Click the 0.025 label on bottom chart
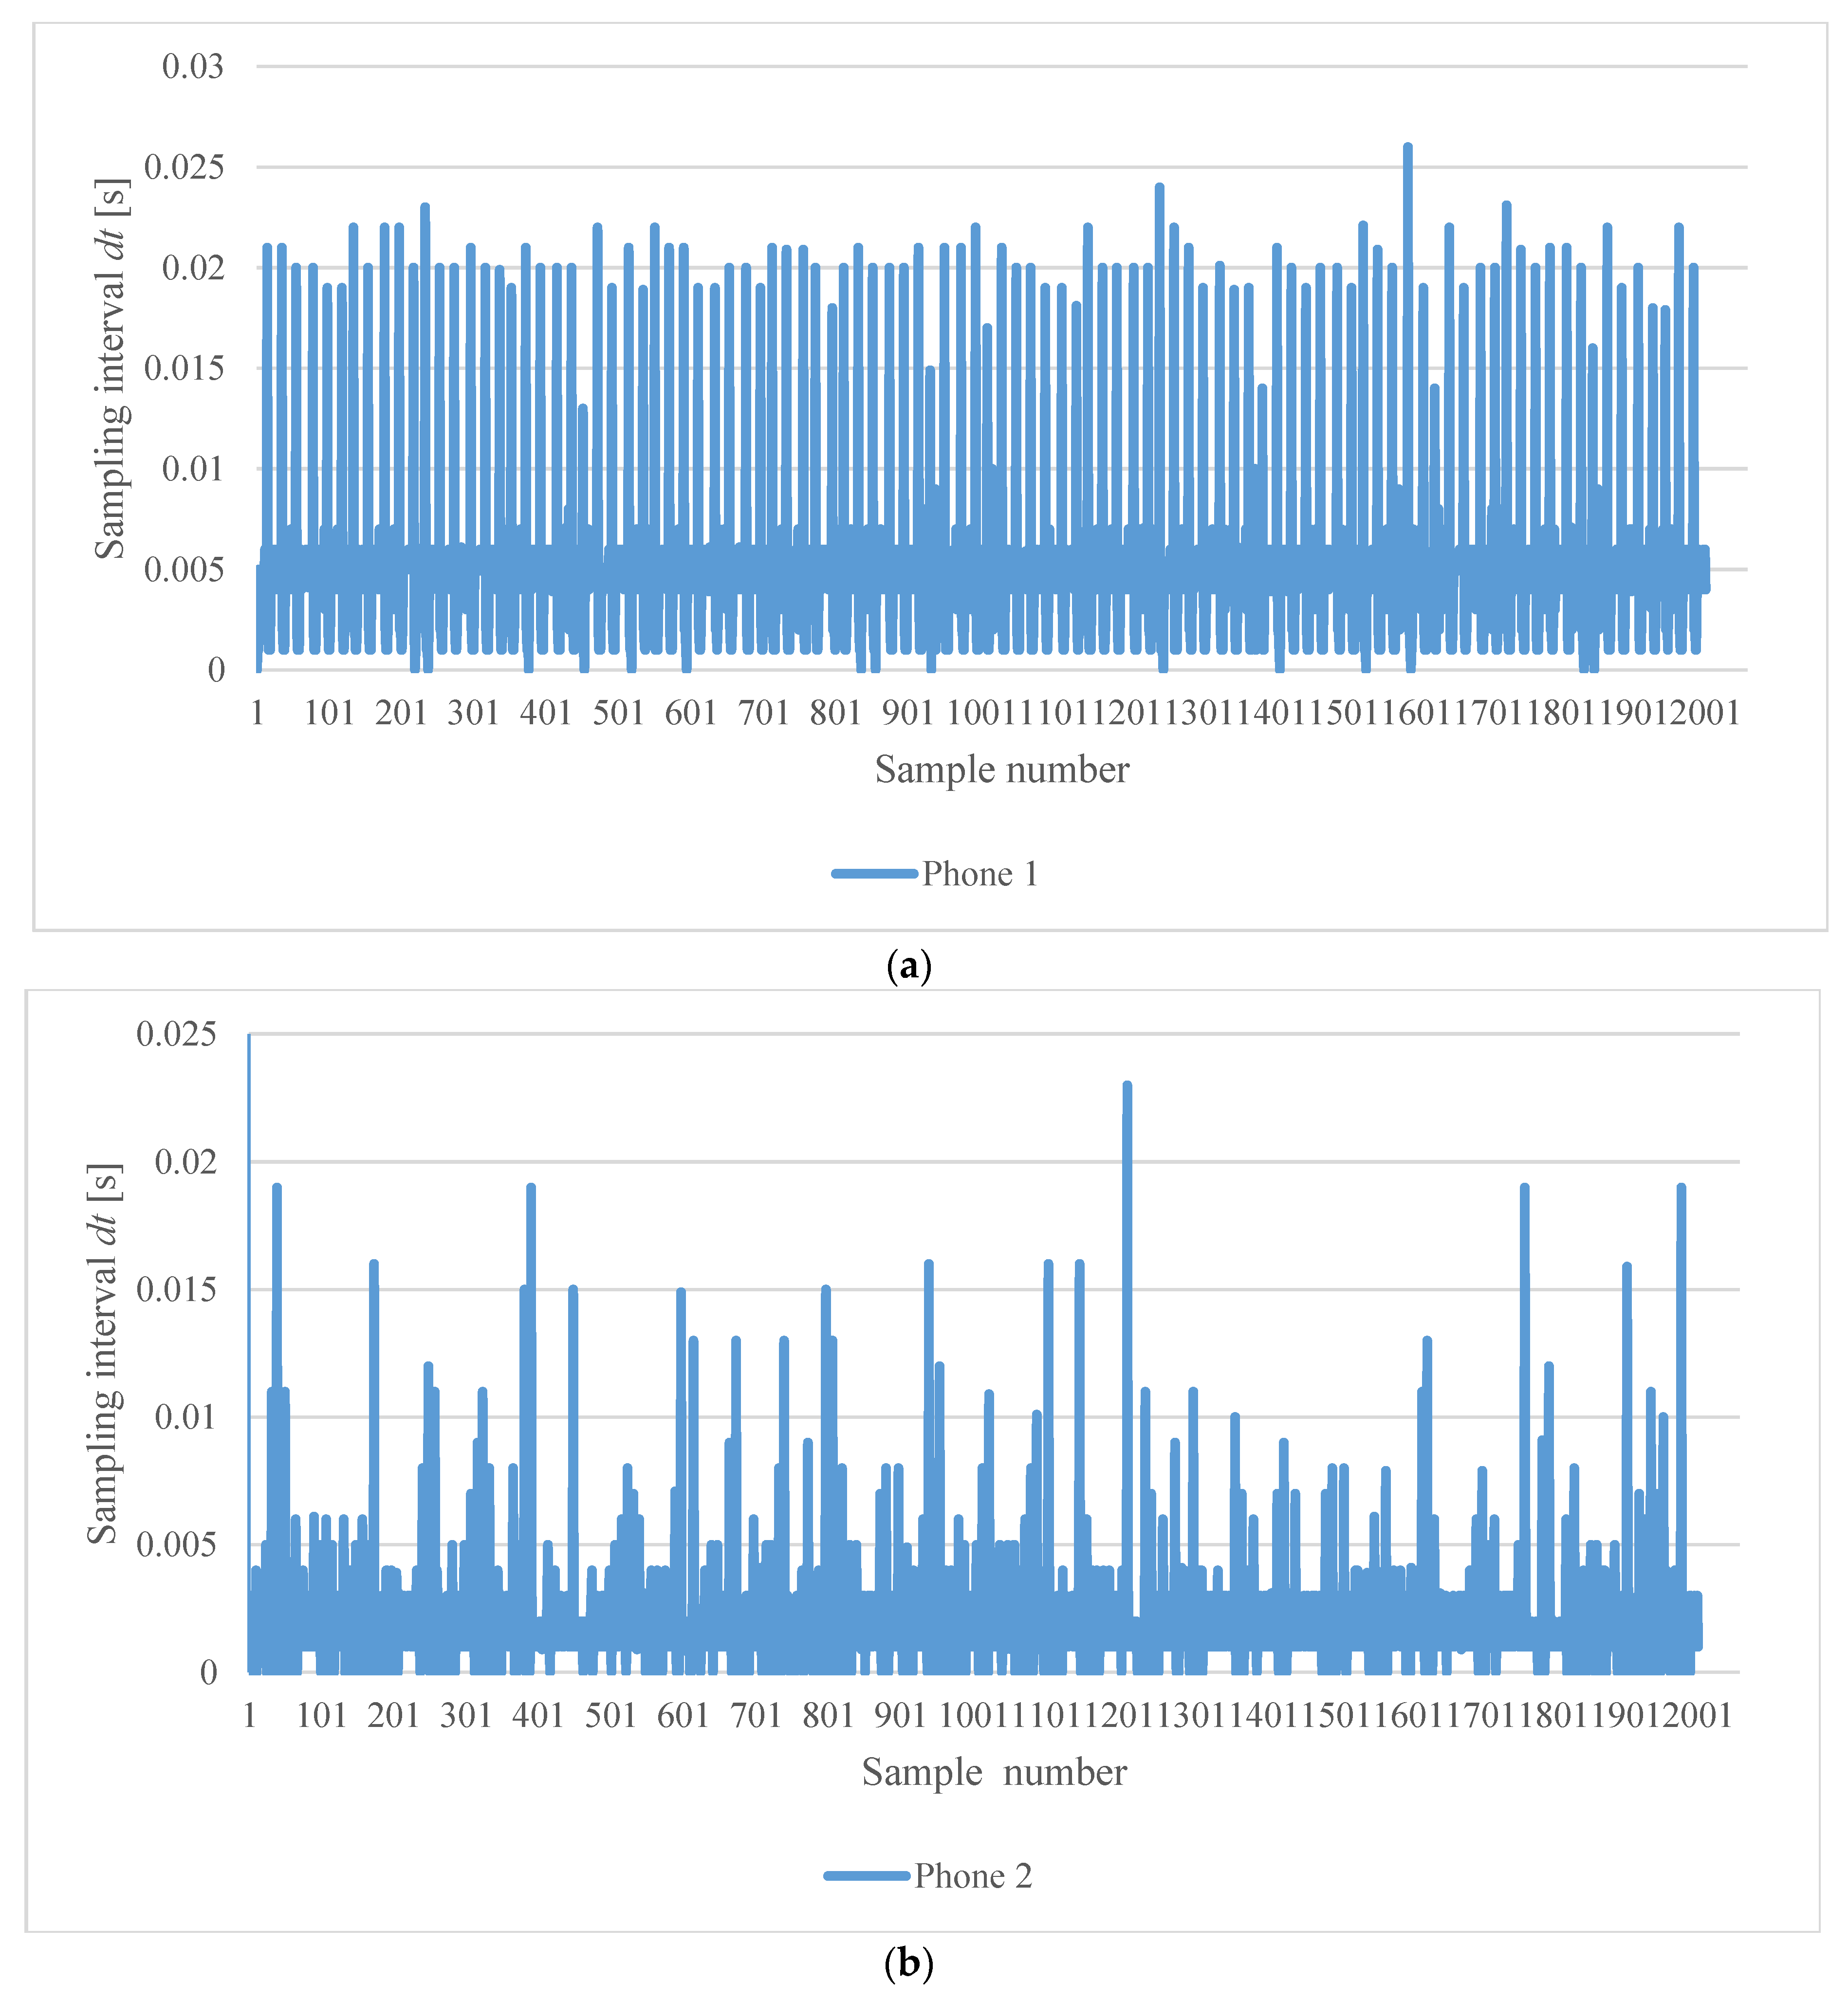This screenshot has width=1848, height=2001. tap(176, 1034)
